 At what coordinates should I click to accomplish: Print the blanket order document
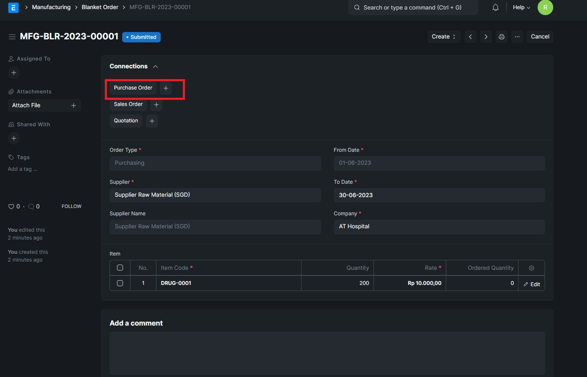click(x=501, y=37)
